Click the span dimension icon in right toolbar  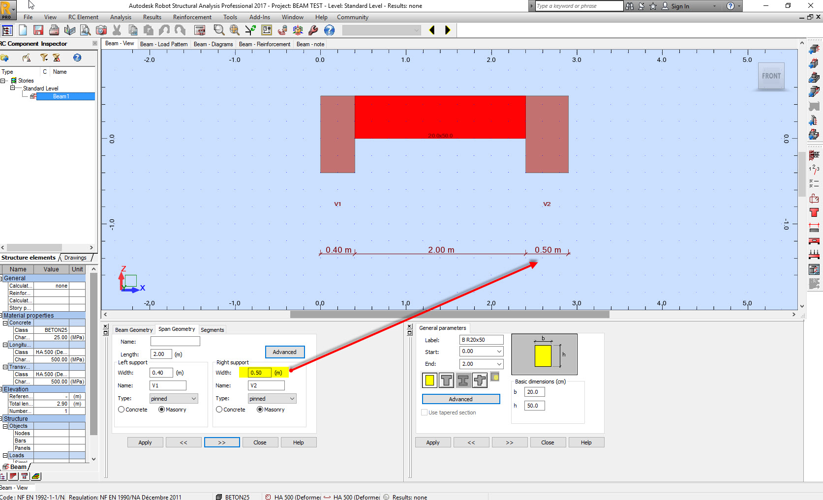click(x=814, y=227)
